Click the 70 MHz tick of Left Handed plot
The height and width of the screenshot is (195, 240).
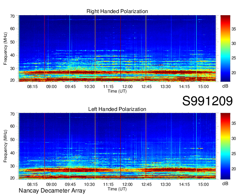13,114
